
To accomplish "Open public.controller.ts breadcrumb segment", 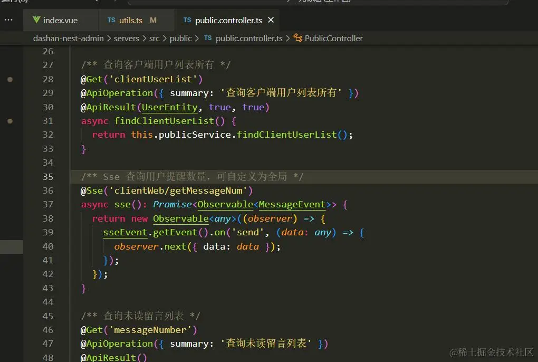I will point(249,38).
